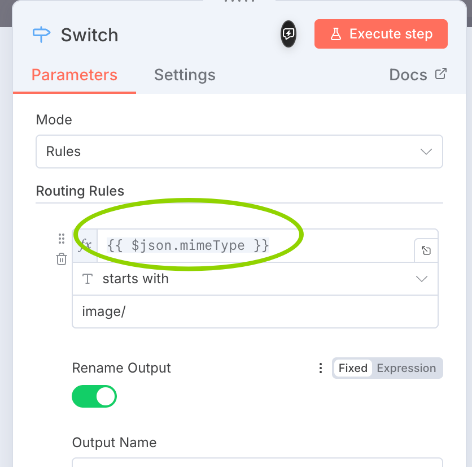This screenshot has width=472, height=467.
Task: Select the Fixed mode option
Action: click(353, 368)
